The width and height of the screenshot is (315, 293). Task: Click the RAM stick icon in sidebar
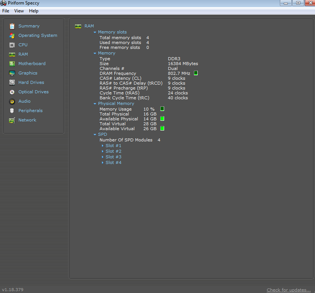pos(12,55)
